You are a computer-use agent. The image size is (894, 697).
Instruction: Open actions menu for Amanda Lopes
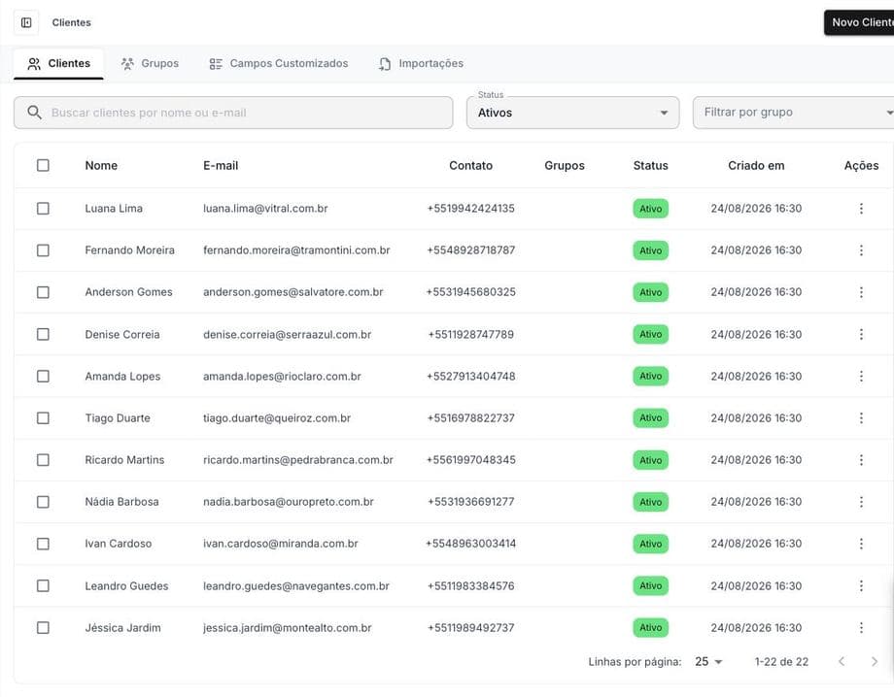coord(861,377)
